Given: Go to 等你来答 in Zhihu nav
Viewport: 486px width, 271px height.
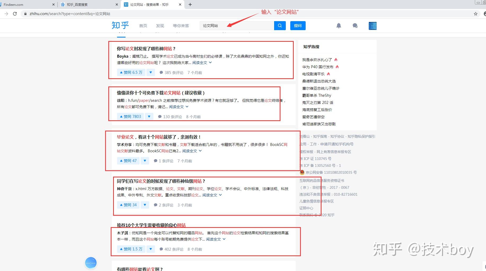Looking at the screenshot, I should tap(181, 26).
